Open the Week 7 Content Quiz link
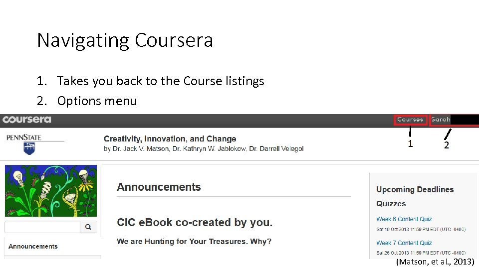The width and height of the screenshot is (479, 269). point(404,243)
